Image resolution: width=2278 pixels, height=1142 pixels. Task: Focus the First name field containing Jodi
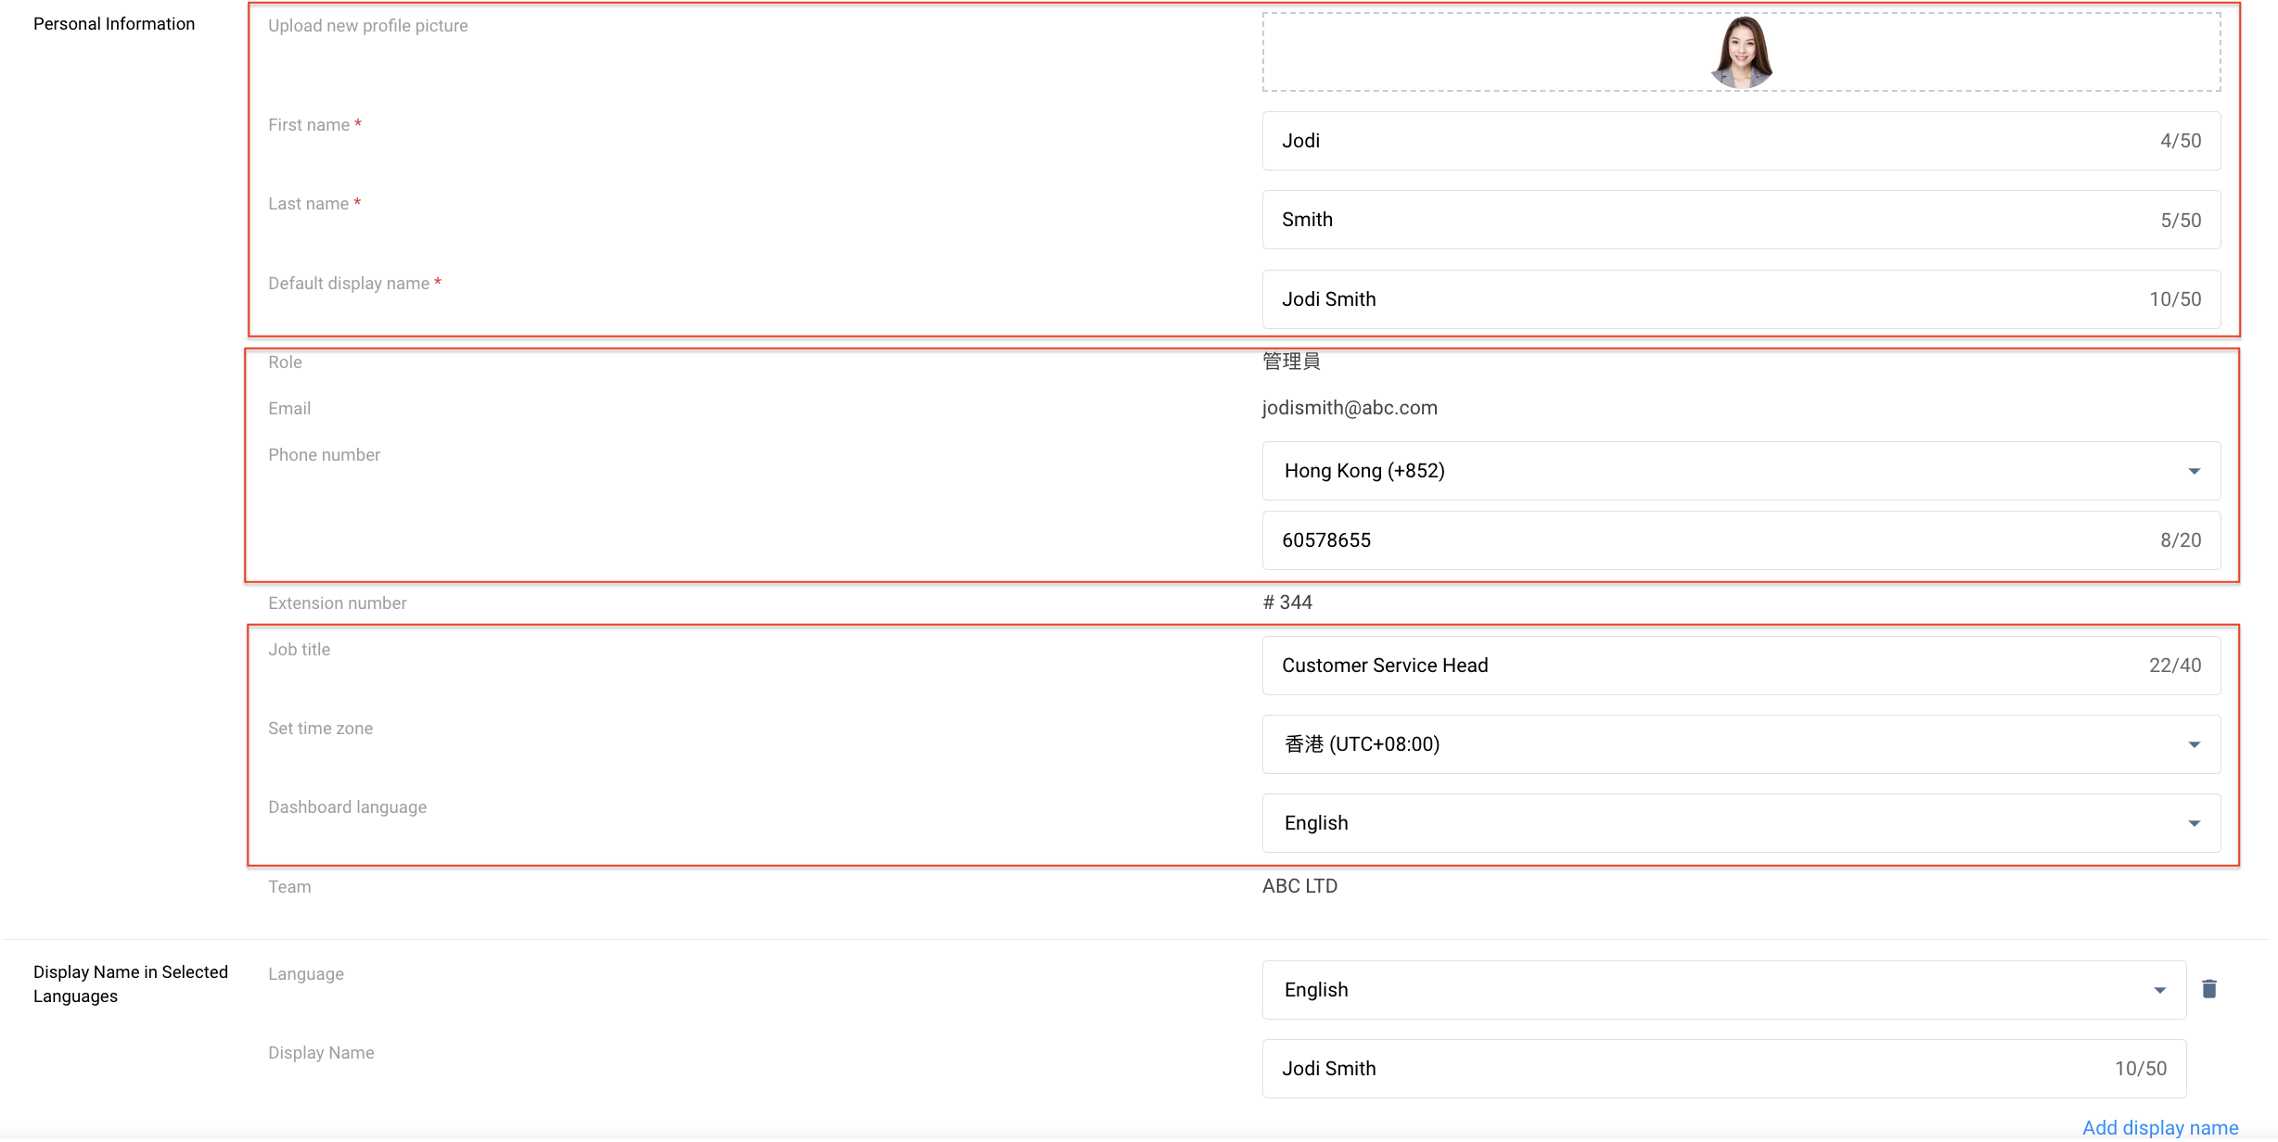[1716, 141]
